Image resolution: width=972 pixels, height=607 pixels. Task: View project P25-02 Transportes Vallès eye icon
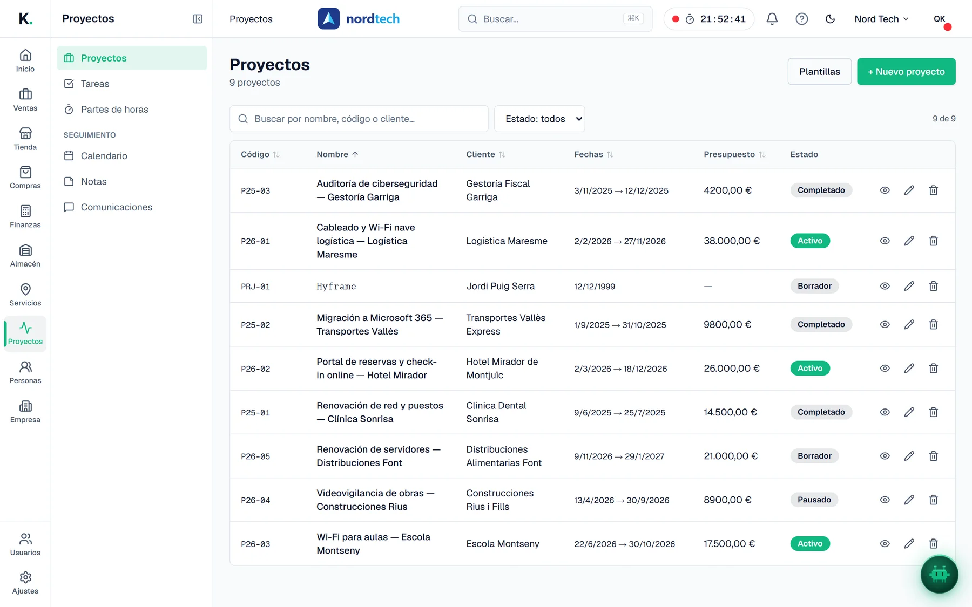(885, 324)
